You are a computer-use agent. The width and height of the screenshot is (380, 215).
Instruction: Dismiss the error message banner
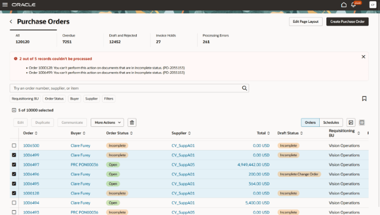tap(363, 56)
